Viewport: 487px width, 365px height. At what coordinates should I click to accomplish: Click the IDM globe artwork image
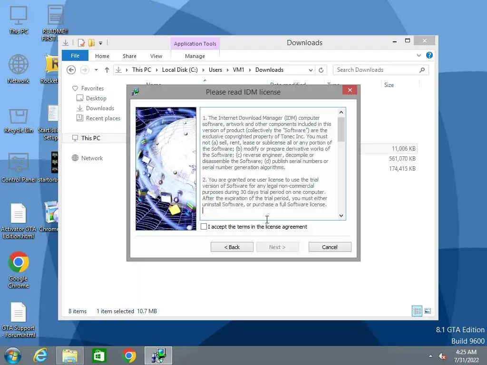click(166, 169)
